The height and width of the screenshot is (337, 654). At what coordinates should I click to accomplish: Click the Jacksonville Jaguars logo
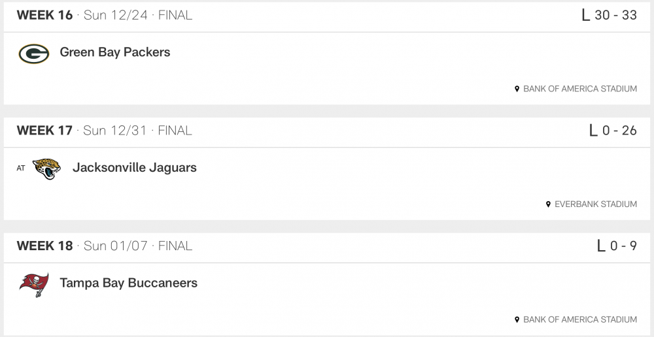[46, 168]
